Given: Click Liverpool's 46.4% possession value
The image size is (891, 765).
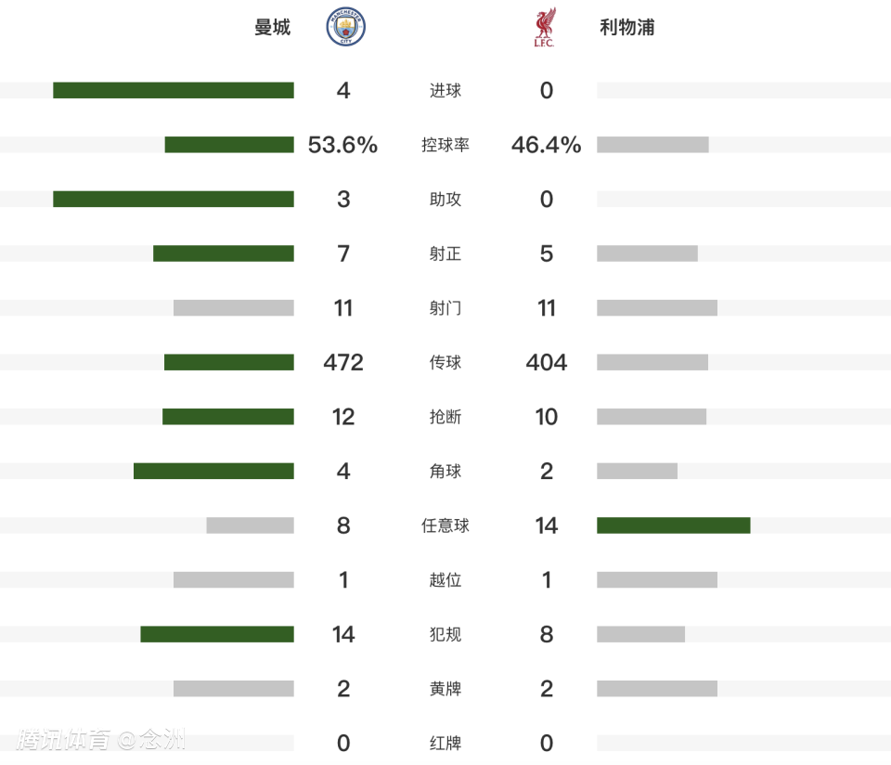Looking at the screenshot, I should tap(547, 145).
